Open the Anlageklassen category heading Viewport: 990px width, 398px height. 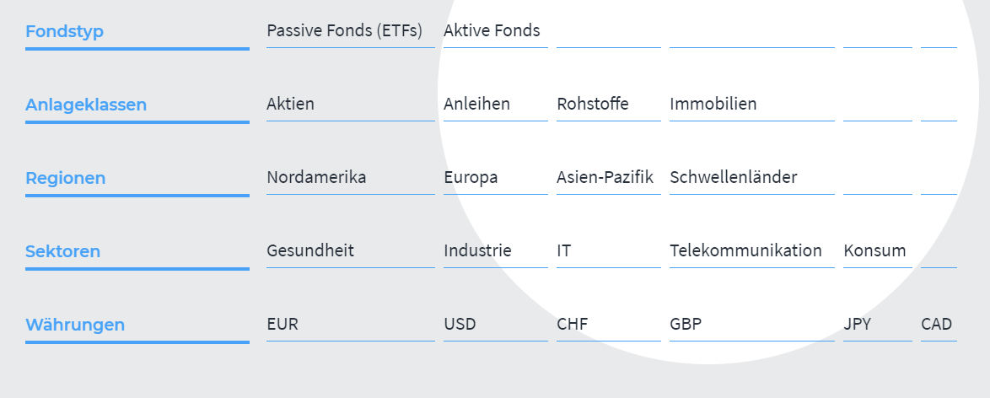point(86,105)
